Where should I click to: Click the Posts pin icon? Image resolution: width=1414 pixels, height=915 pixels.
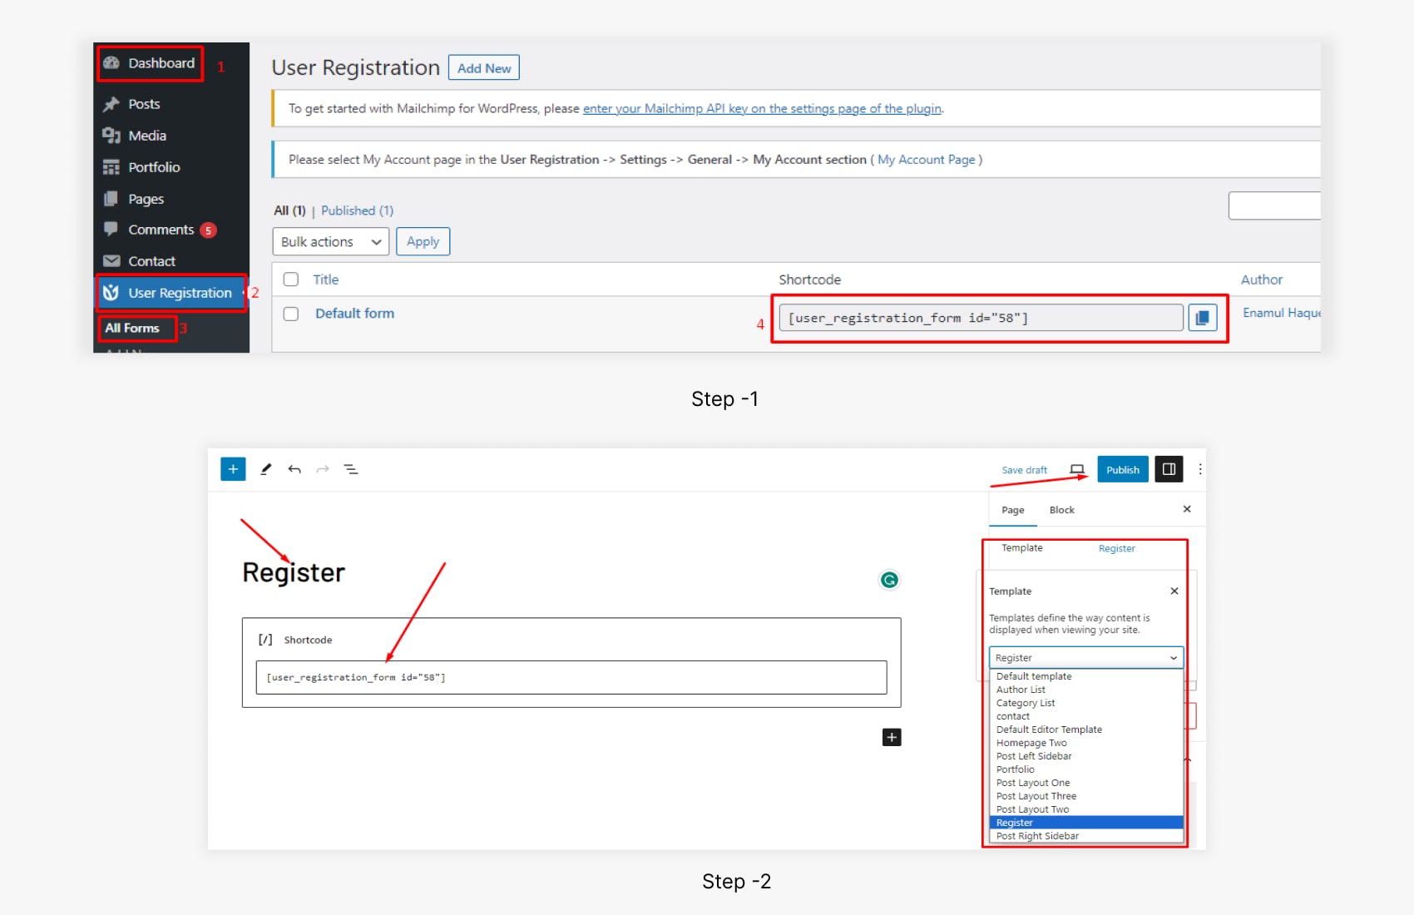111,104
